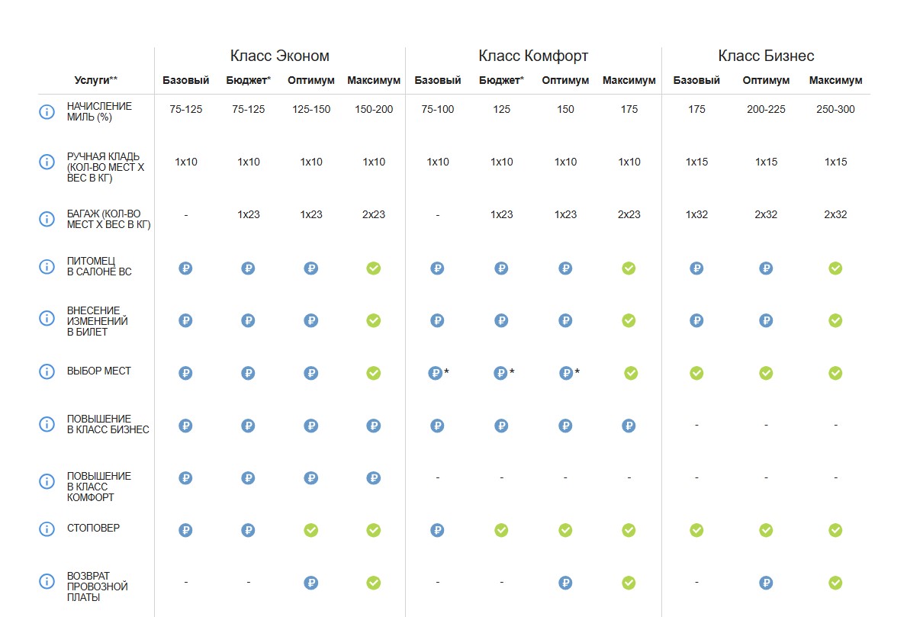The image size is (907, 617).
Task: Click info icon next to Начисление миль
Action: 47,111
